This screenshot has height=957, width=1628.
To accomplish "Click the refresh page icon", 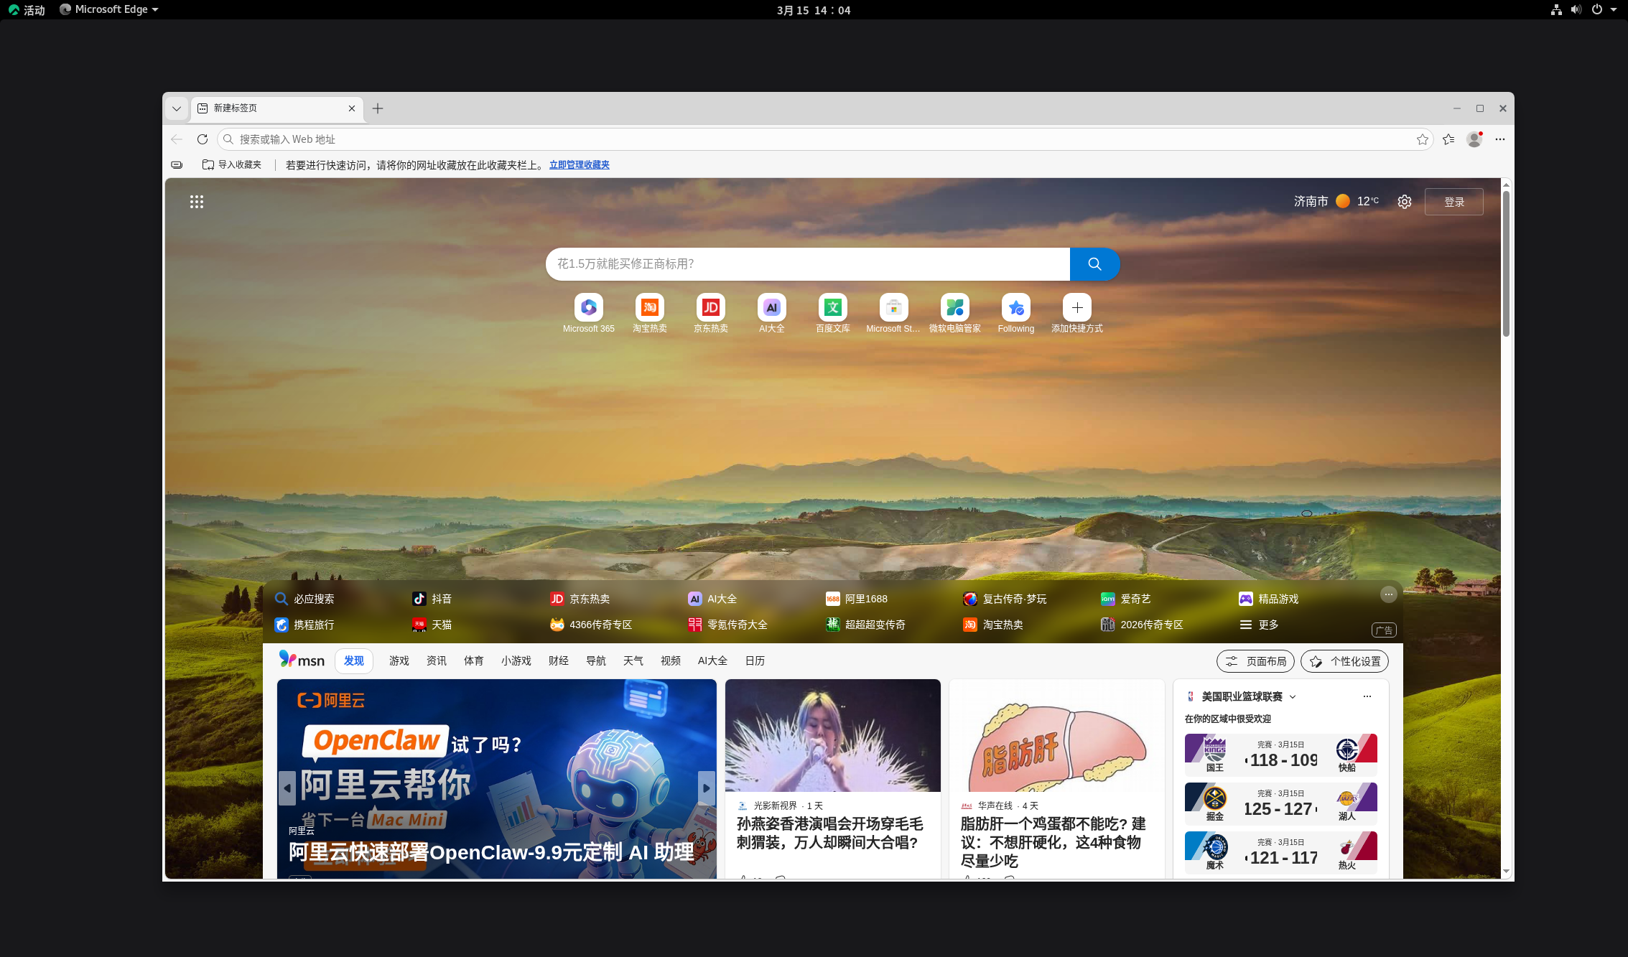I will [x=203, y=139].
